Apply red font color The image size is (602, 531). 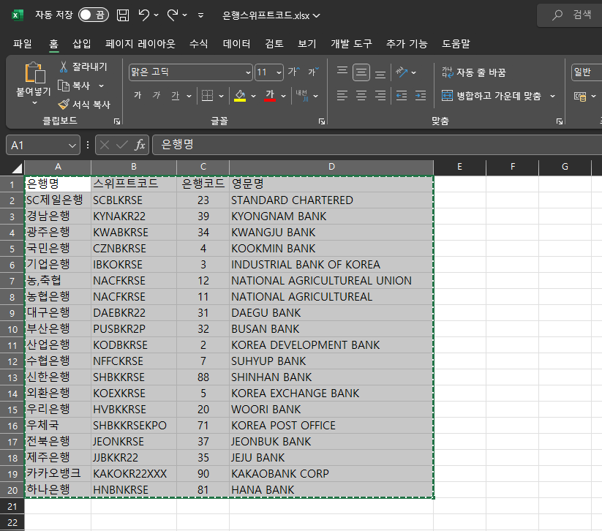tap(270, 96)
